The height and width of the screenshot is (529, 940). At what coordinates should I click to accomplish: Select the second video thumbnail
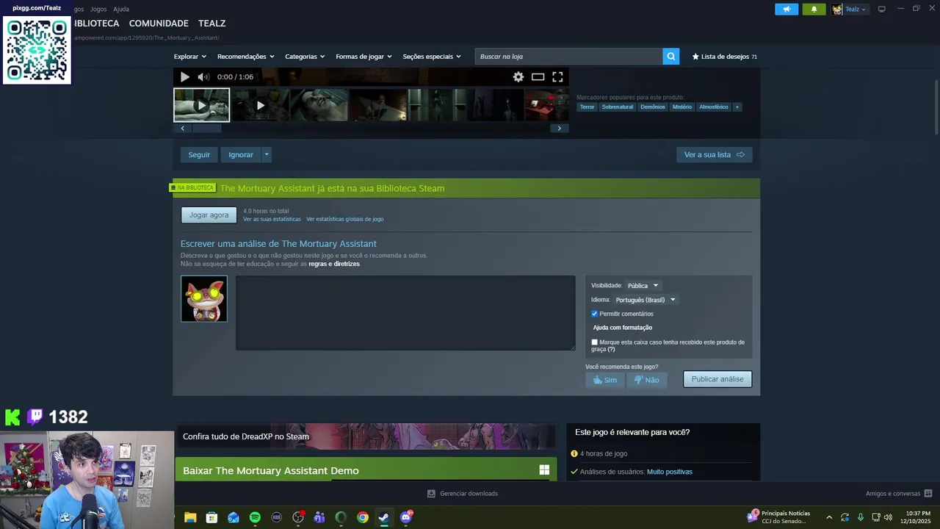(260, 105)
